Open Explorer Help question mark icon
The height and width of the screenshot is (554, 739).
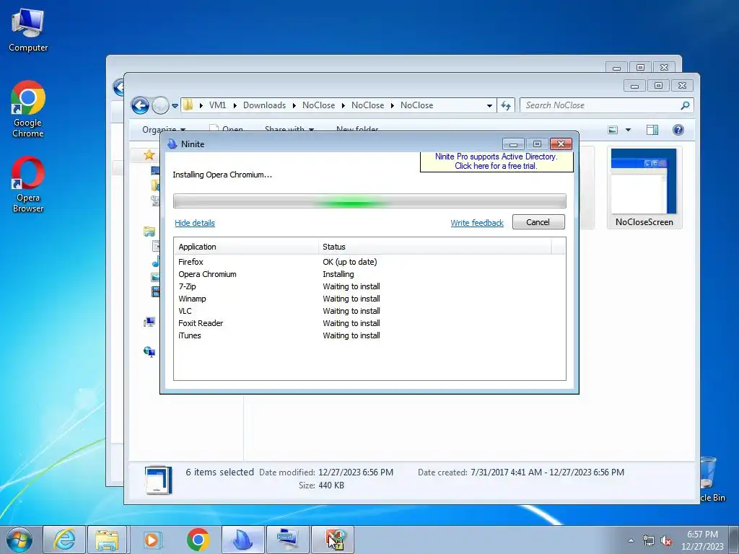point(678,130)
